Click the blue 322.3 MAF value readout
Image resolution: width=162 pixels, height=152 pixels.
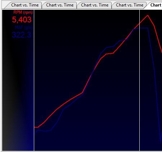click(22, 35)
